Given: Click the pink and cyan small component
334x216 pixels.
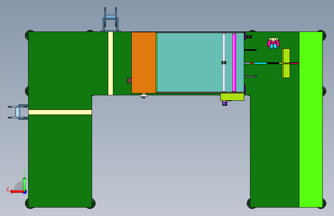Looking at the screenshot, I should pyautogui.click(x=273, y=43).
